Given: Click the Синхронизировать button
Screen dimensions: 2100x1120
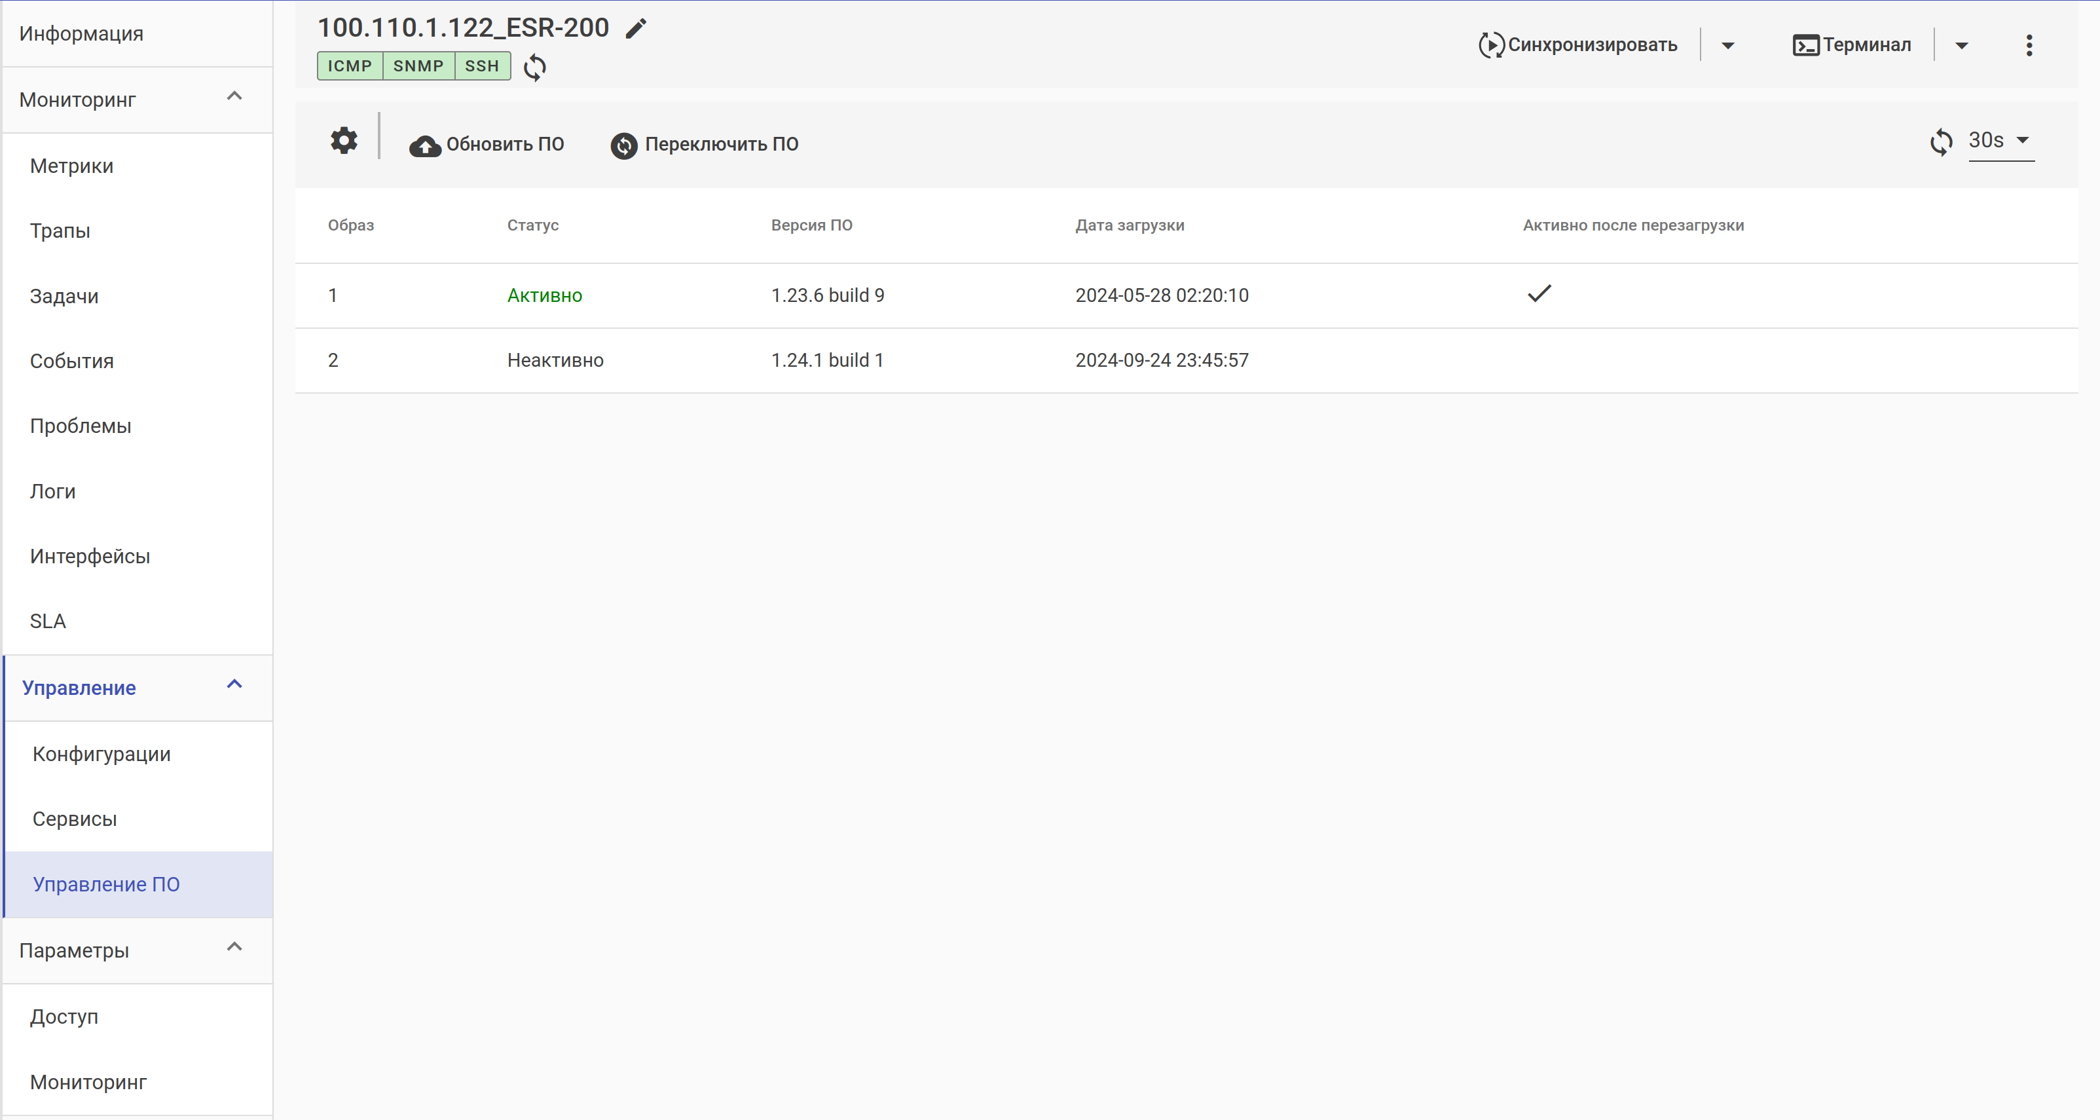Looking at the screenshot, I should [1578, 45].
